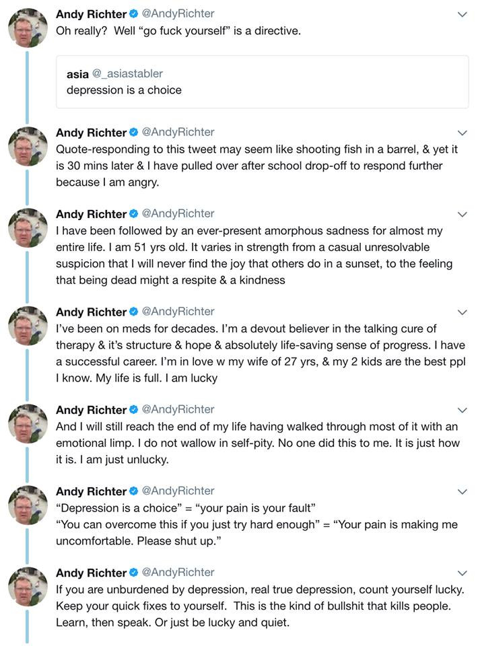Click avatar on the "emotional limp" tweet

28,424
